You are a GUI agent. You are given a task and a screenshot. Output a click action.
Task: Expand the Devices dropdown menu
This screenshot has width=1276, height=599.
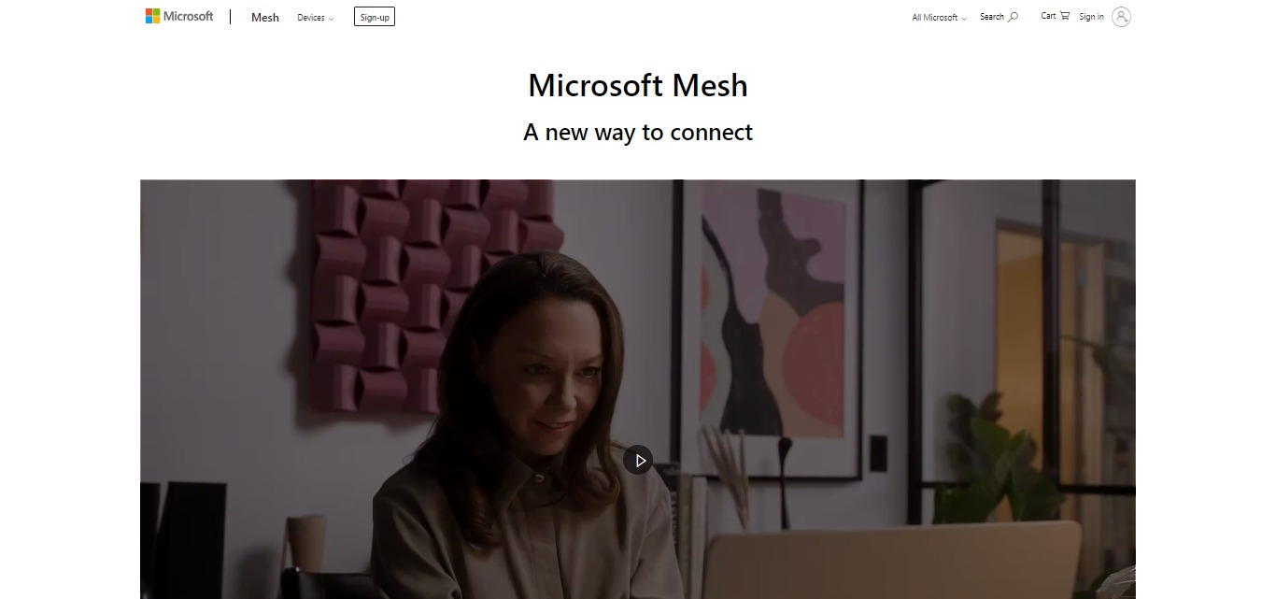(316, 18)
